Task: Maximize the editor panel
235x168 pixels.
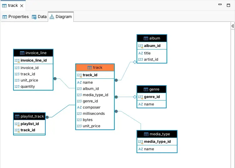Action: coord(228,5)
